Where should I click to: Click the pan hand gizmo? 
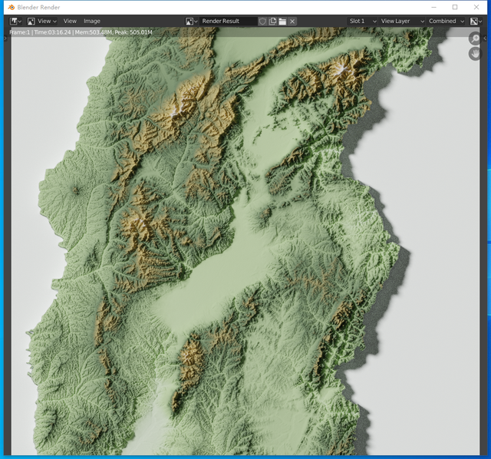(474, 54)
